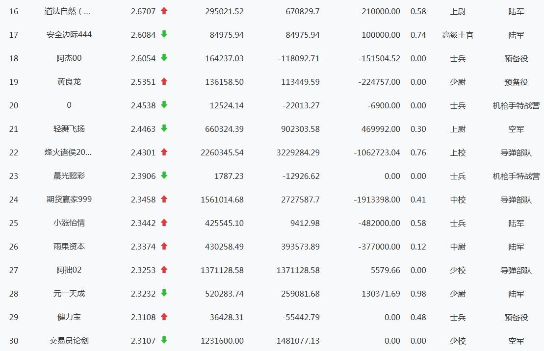Screen dimensions: 544x351
Task: Click red up arrow beside 道法自然
Action: (x=164, y=11)
